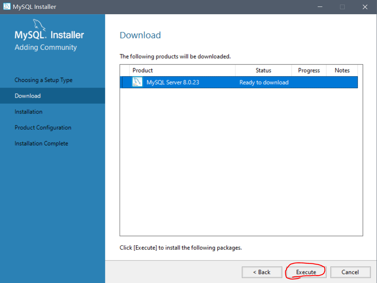Click the Execute button
Viewport: 377px width, 283px height.
click(306, 272)
